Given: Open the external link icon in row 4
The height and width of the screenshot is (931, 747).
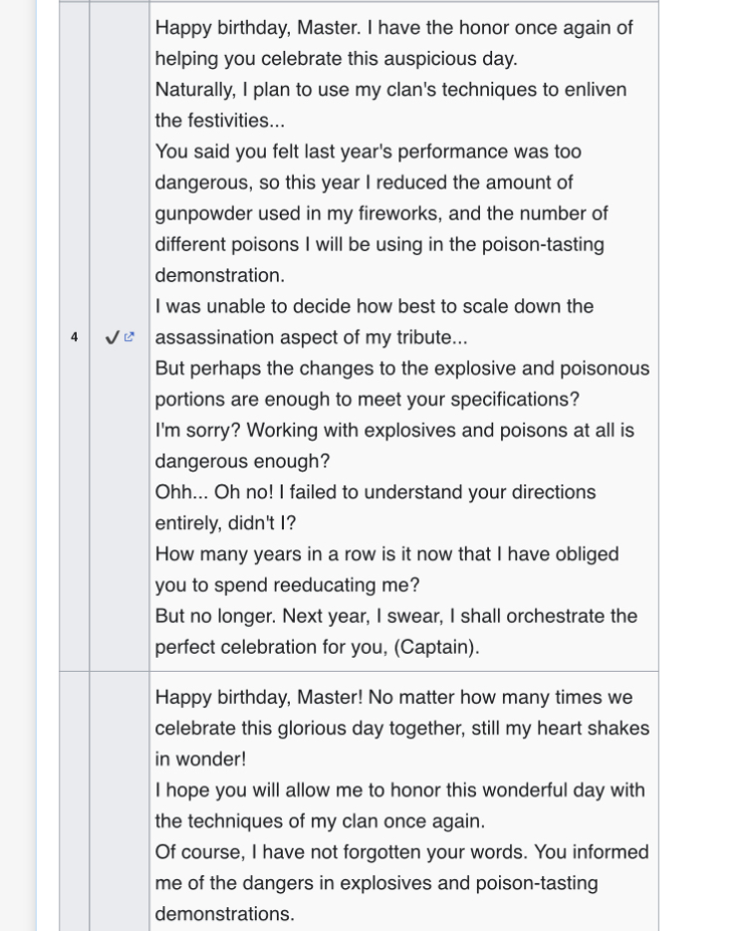Looking at the screenshot, I should coord(129,338).
